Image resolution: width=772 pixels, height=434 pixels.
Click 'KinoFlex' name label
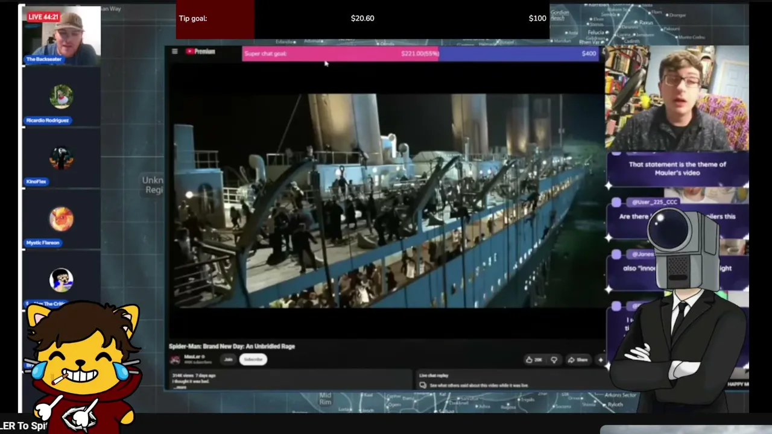[36, 181]
